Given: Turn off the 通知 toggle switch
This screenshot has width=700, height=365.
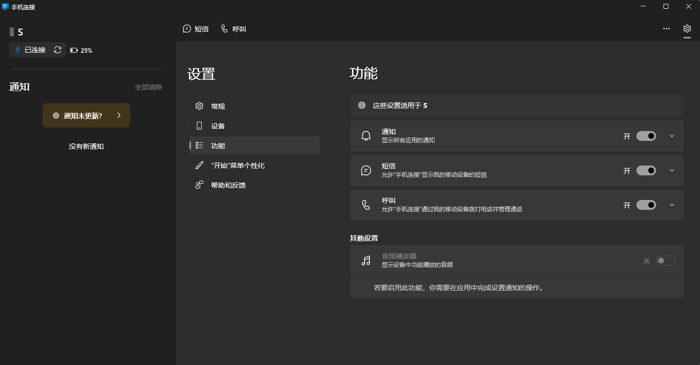Looking at the screenshot, I should point(646,136).
